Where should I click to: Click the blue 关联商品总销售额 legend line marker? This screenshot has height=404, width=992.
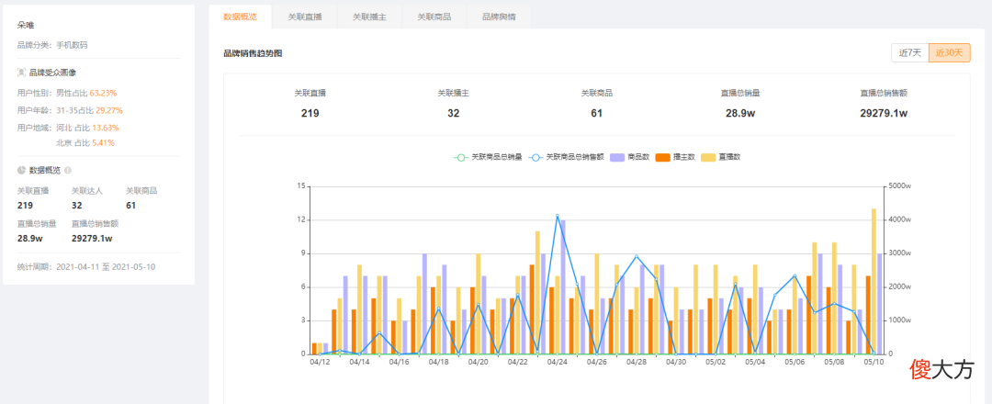[535, 157]
